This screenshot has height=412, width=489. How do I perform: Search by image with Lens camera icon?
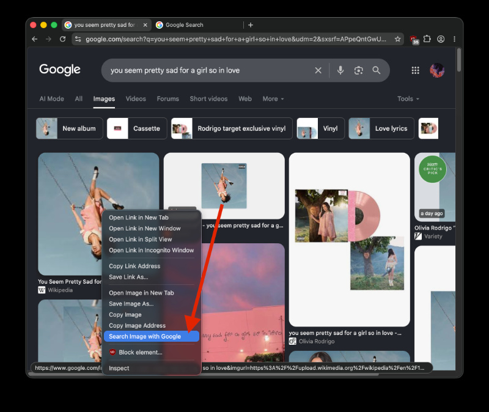(x=358, y=70)
